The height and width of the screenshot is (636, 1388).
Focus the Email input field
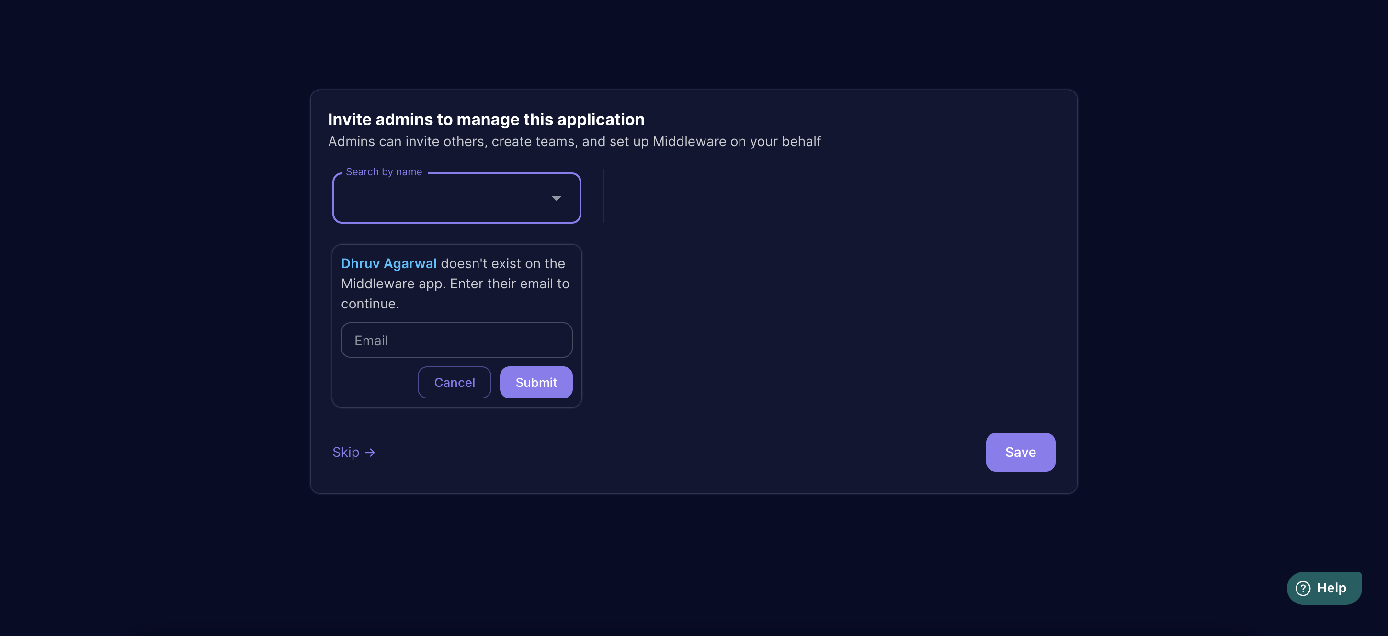coord(456,340)
